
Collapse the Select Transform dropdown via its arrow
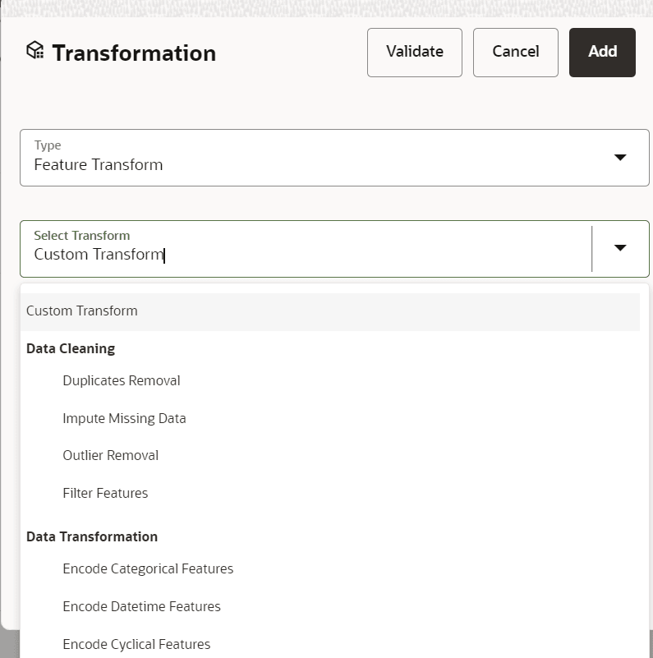[x=620, y=247]
